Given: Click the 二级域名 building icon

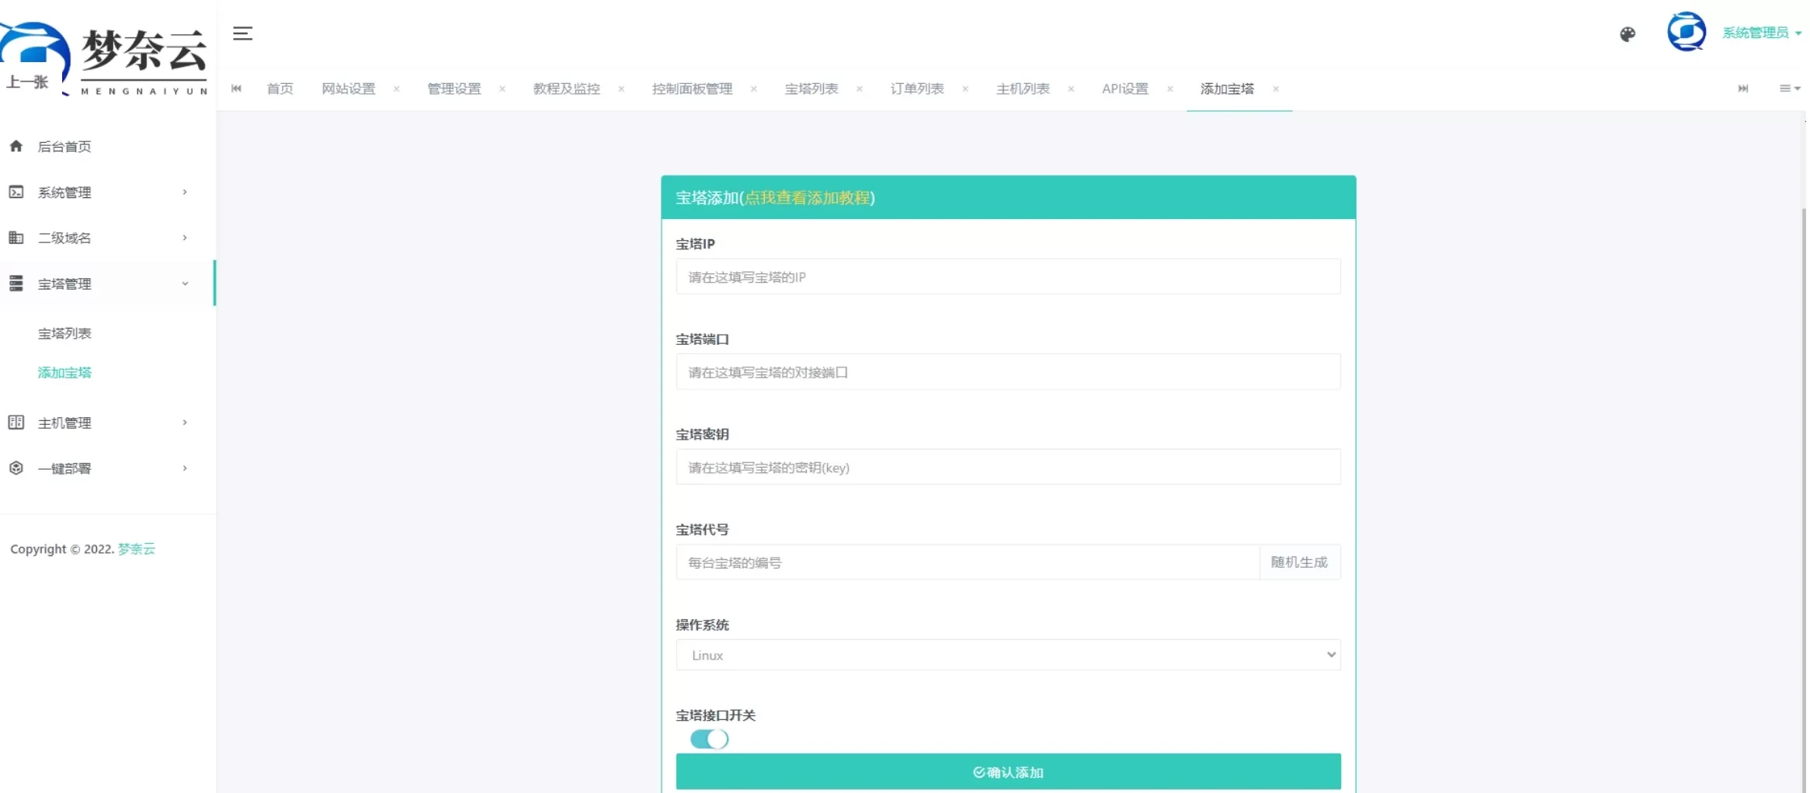Looking at the screenshot, I should click(16, 238).
